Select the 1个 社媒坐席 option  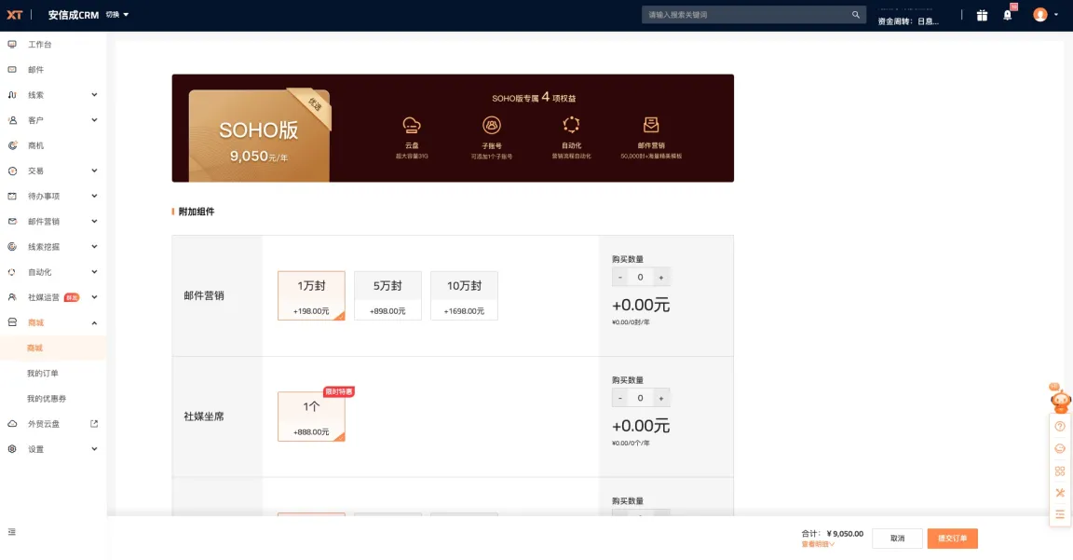(311, 417)
